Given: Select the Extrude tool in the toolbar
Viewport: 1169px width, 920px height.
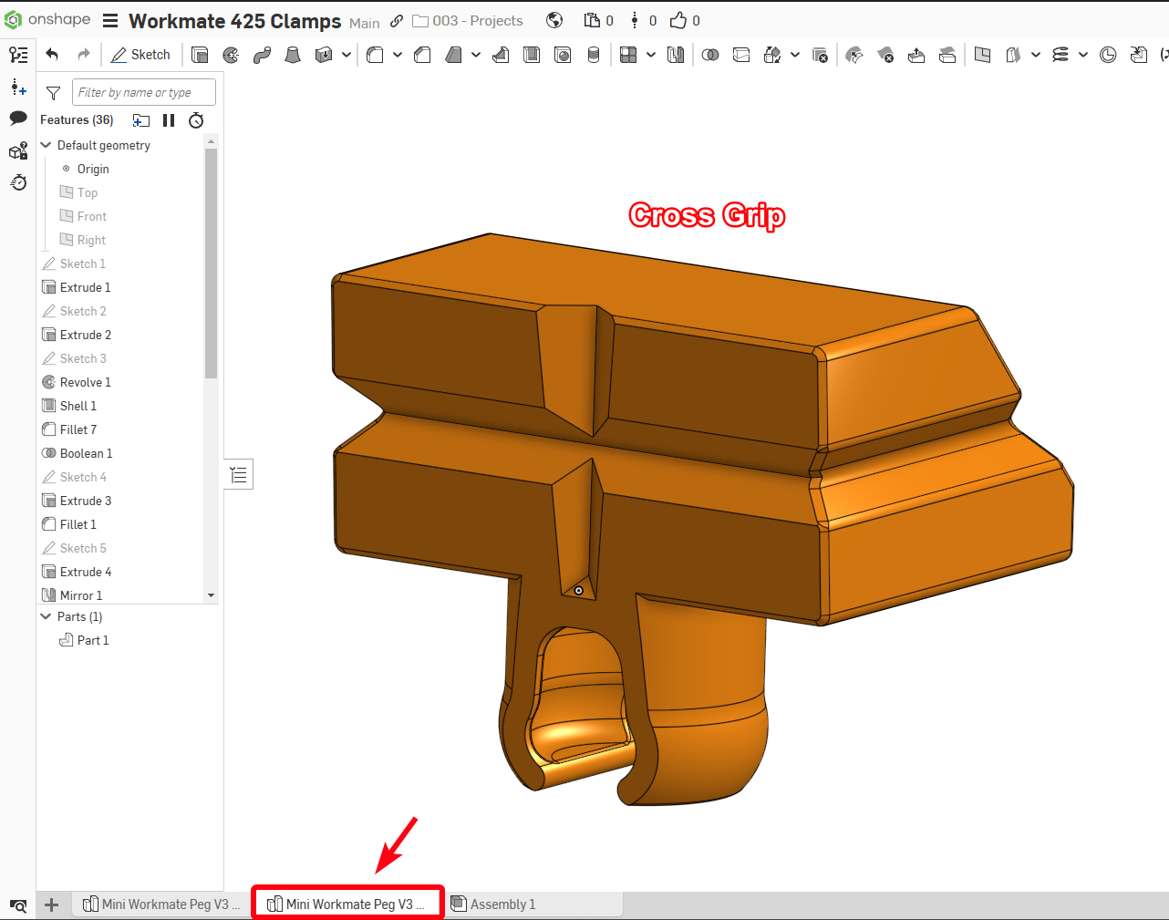Looking at the screenshot, I should coord(200,55).
